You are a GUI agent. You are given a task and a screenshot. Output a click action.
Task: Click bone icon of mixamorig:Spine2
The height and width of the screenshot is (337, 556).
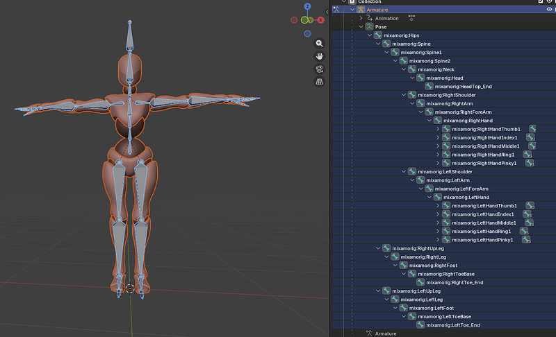point(404,60)
